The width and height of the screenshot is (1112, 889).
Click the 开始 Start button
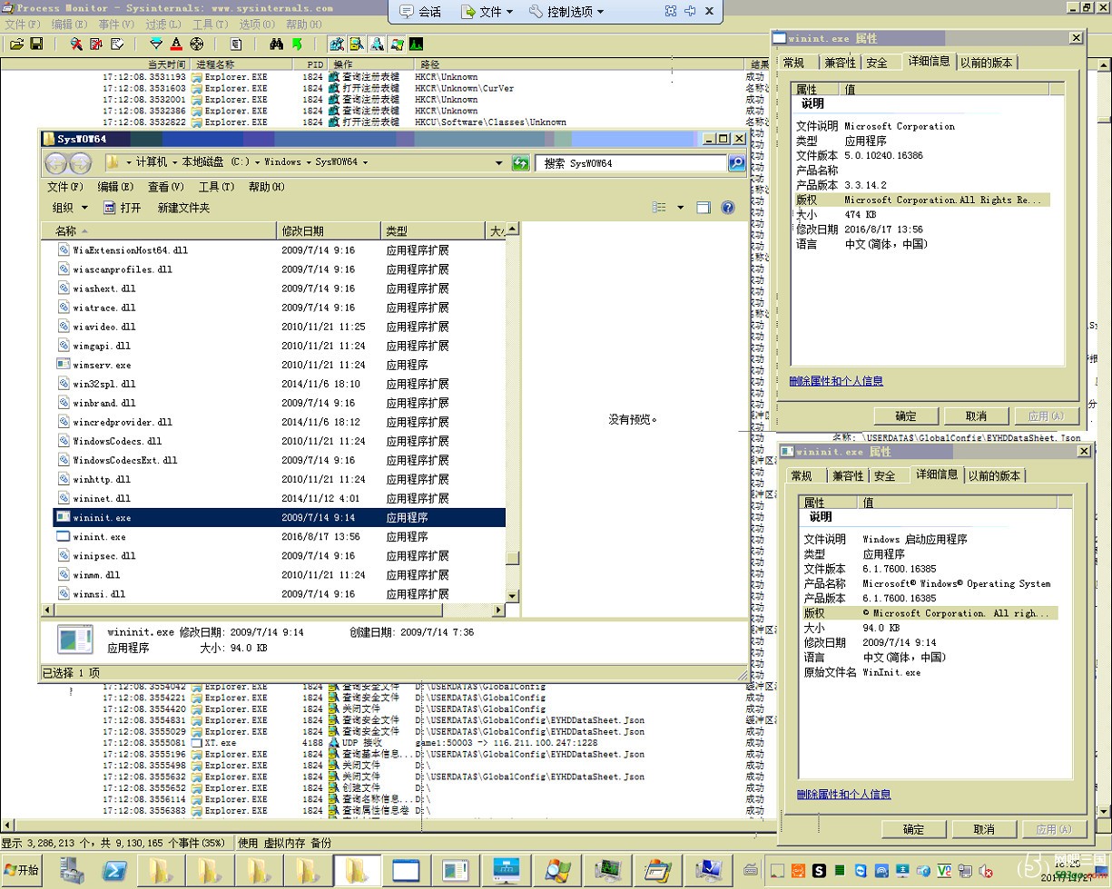coord(22,870)
